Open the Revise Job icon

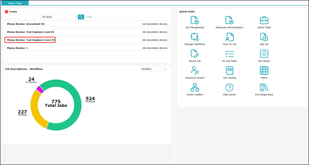point(195,54)
